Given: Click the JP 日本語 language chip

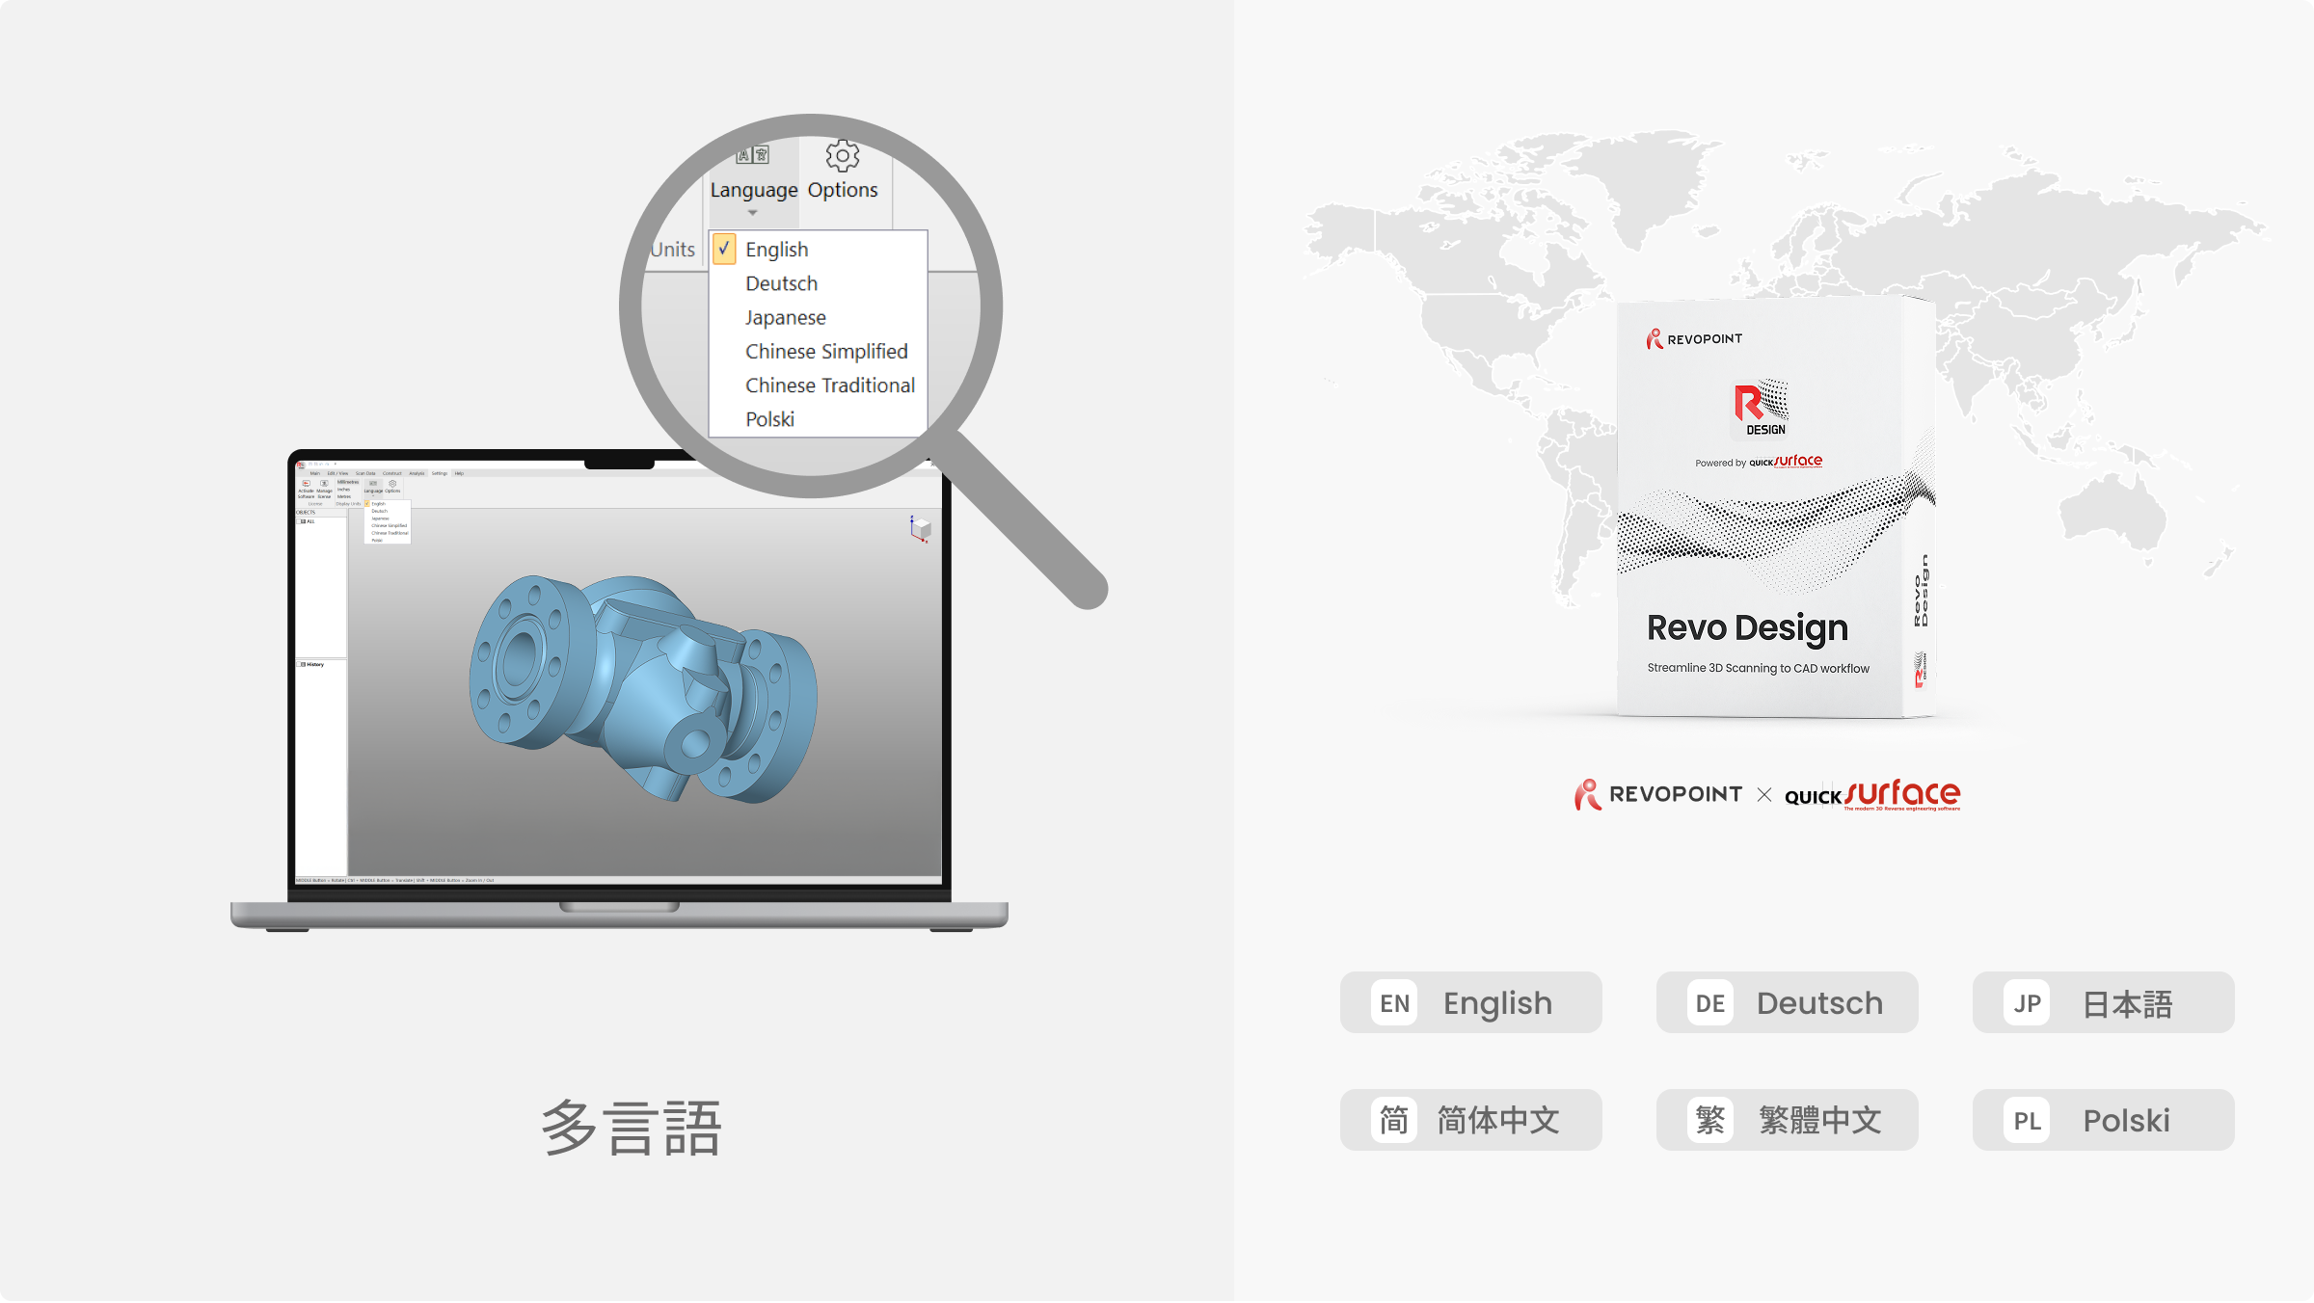Looking at the screenshot, I should click(2104, 1003).
